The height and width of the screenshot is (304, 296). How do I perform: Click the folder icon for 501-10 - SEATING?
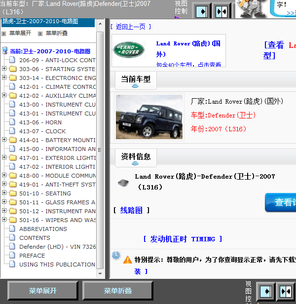click(13, 193)
